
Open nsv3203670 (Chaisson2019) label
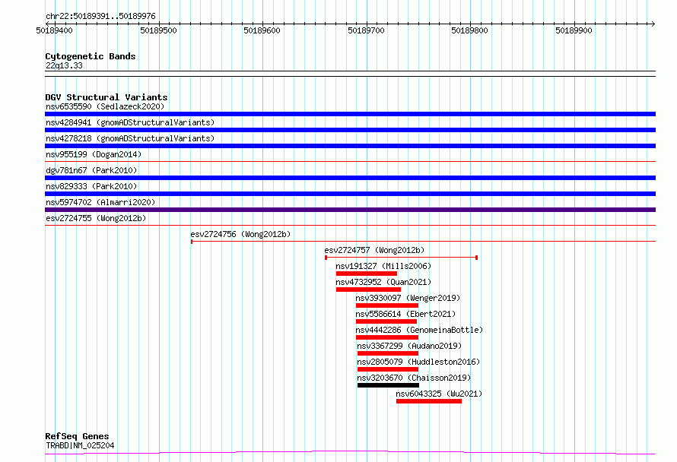[x=414, y=378]
